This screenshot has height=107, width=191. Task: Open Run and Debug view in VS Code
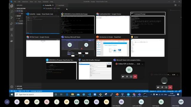coord(12,23)
